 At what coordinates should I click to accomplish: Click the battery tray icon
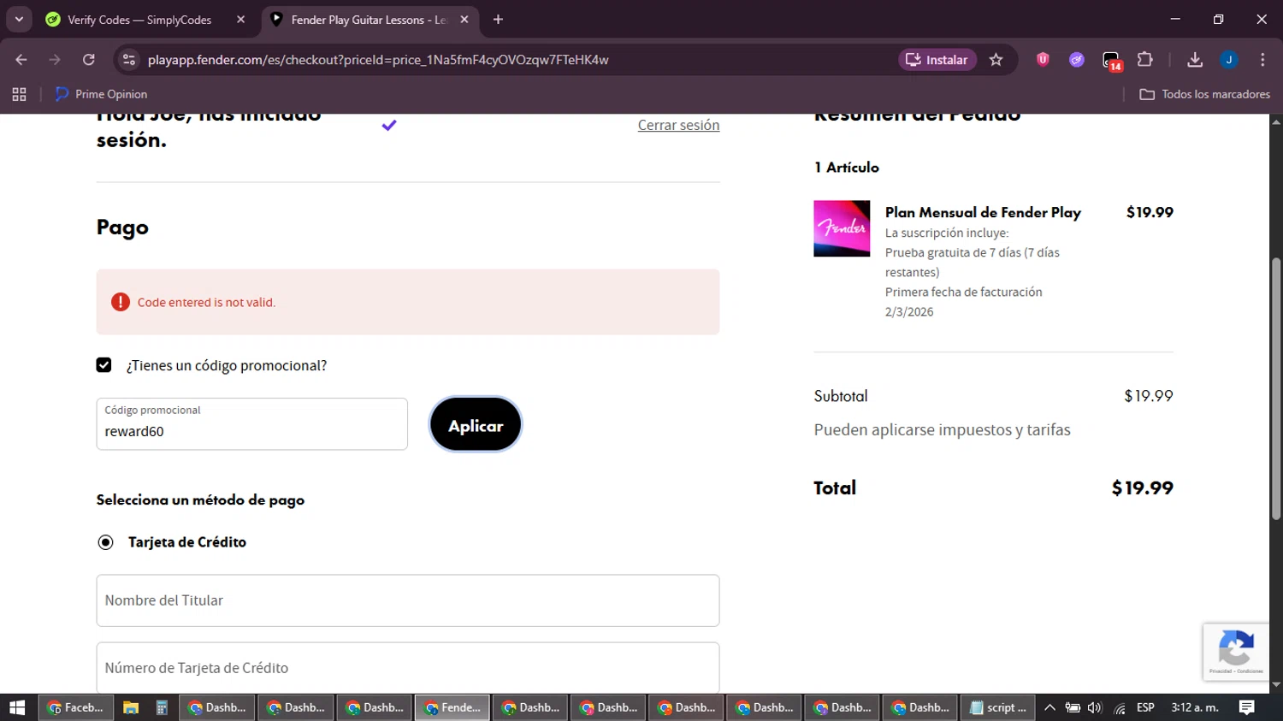[x=1073, y=707]
